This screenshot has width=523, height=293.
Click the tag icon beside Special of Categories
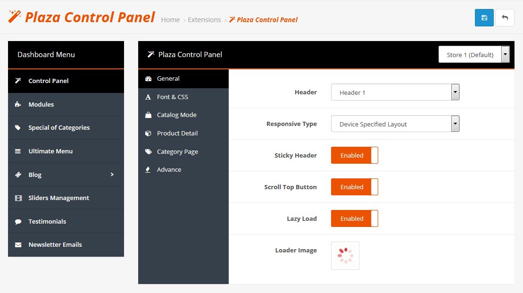[18, 127]
